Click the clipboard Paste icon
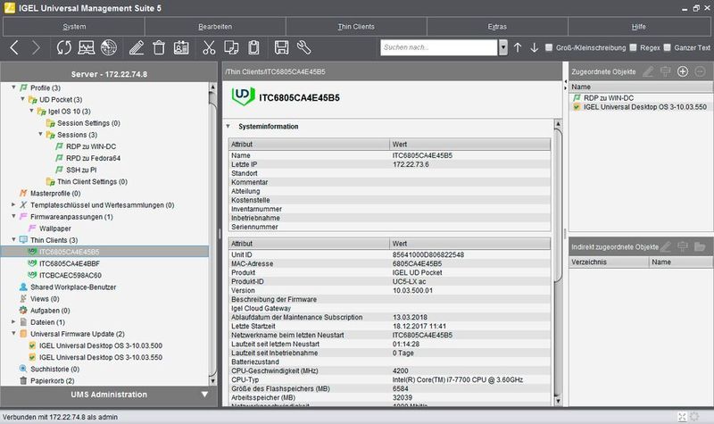The image size is (714, 424). pyautogui.click(x=253, y=47)
